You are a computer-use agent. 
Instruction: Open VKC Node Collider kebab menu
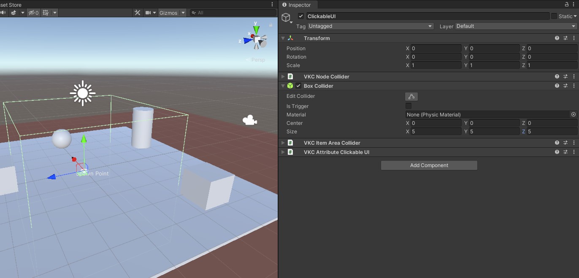tap(574, 76)
